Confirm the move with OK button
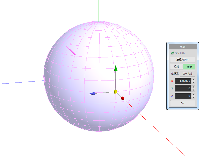 pyautogui.click(x=183, y=103)
